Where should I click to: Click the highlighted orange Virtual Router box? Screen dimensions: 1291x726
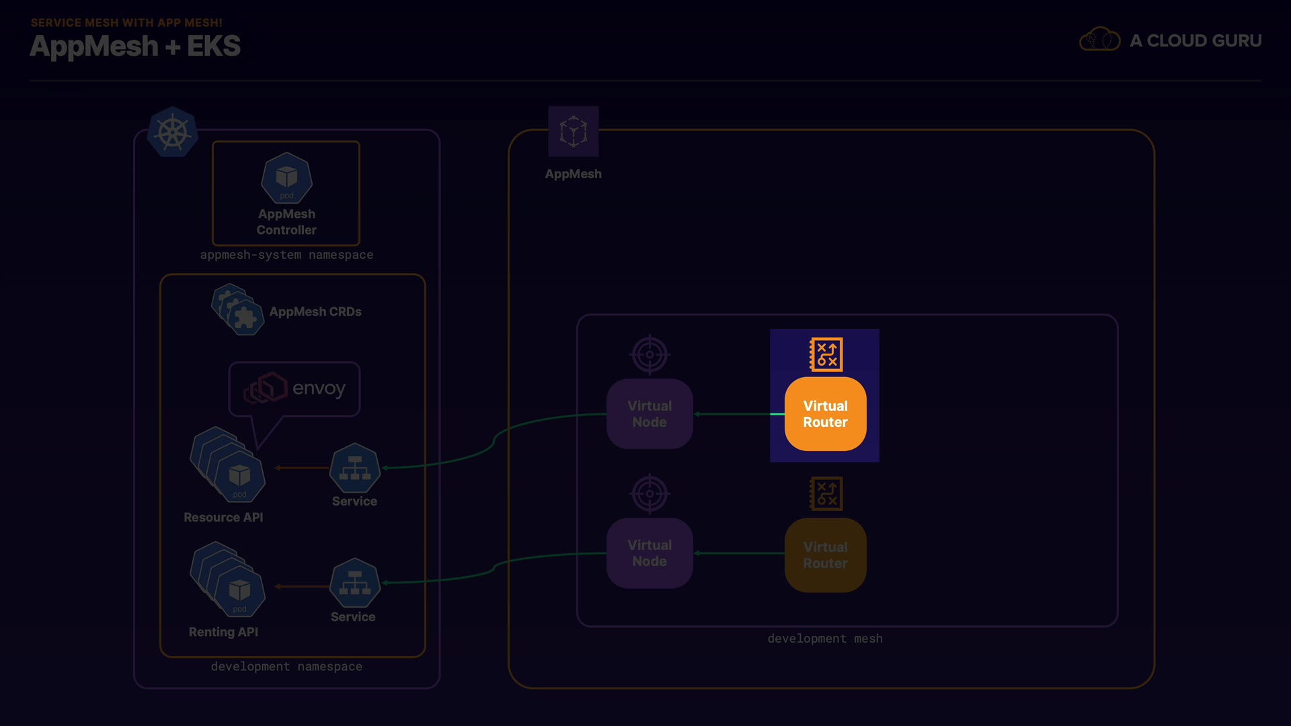point(825,414)
